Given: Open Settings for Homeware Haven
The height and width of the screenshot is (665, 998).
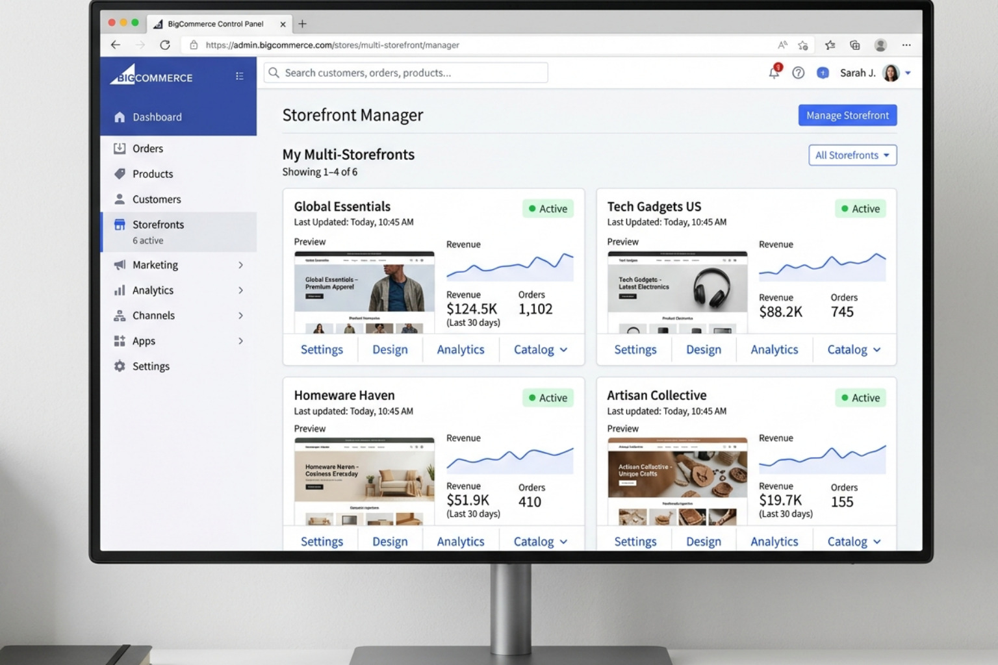Looking at the screenshot, I should point(322,542).
